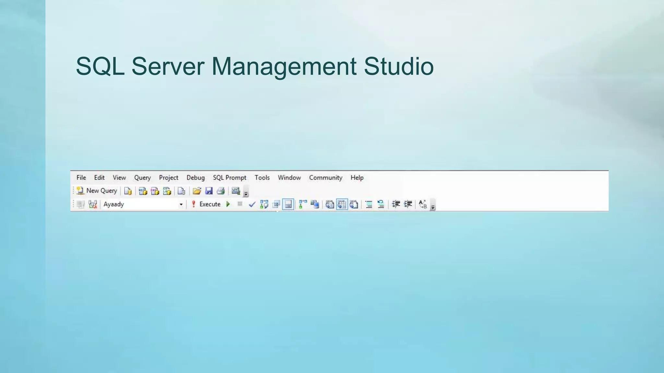Open the Tools menu
The width and height of the screenshot is (664, 373).
[262, 178]
